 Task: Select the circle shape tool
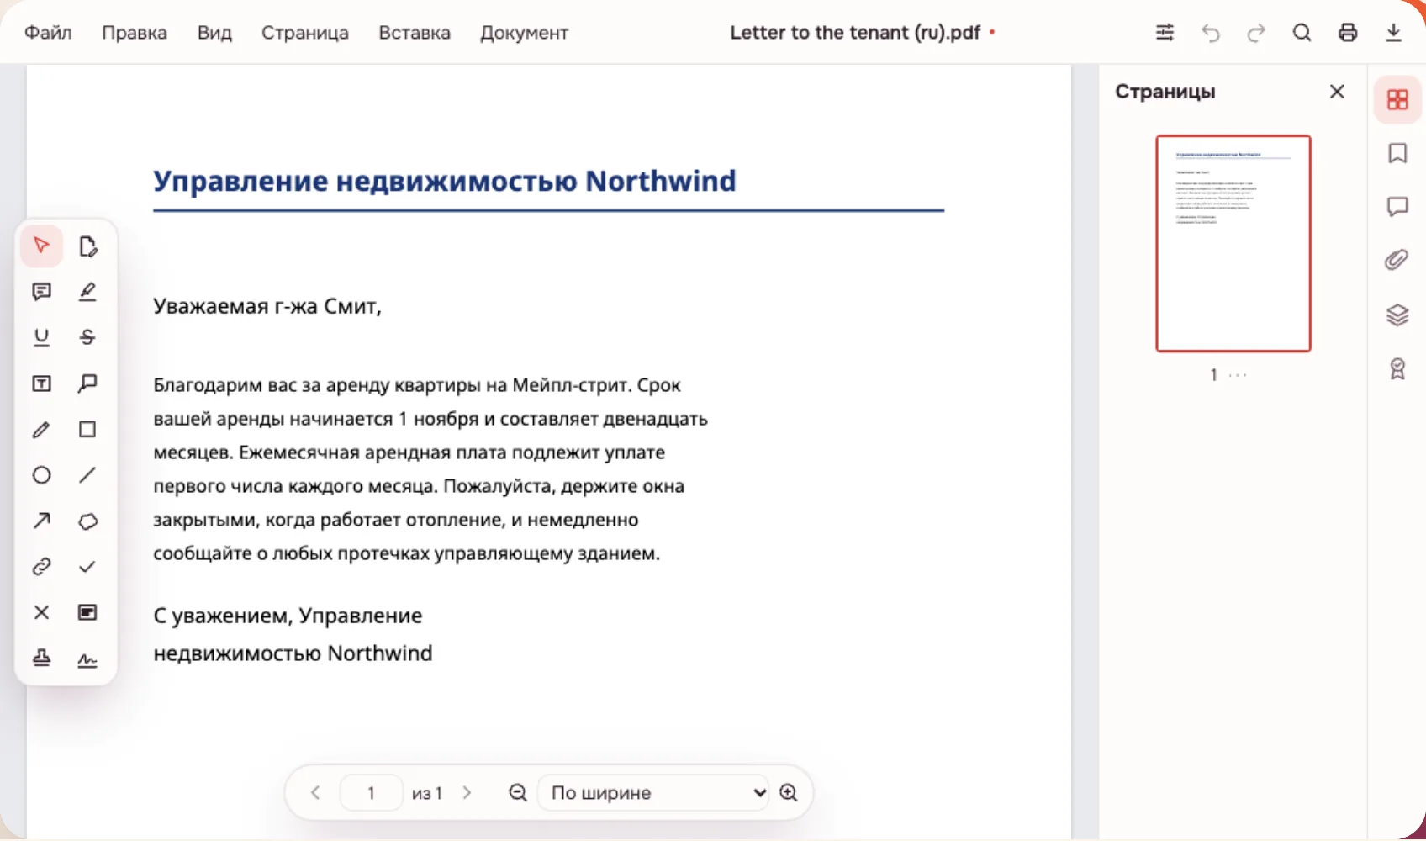click(x=41, y=475)
